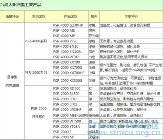The width and height of the screenshot is (163, 140).
Task: Click the PSR-2000 LF03HF product cell
Action: (x=71, y=110)
